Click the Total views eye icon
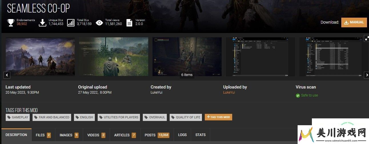Image resolution: width=369 pixels, height=144 pixels. (x=99, y=23)
